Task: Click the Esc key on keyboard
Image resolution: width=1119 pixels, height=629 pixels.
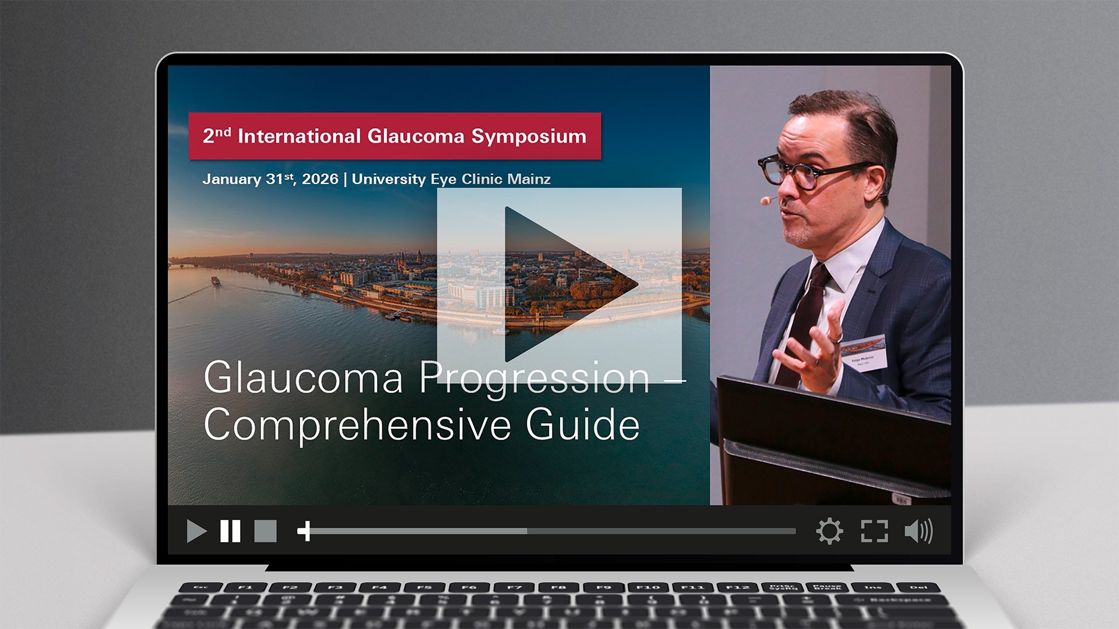Action: click(201, 587)
